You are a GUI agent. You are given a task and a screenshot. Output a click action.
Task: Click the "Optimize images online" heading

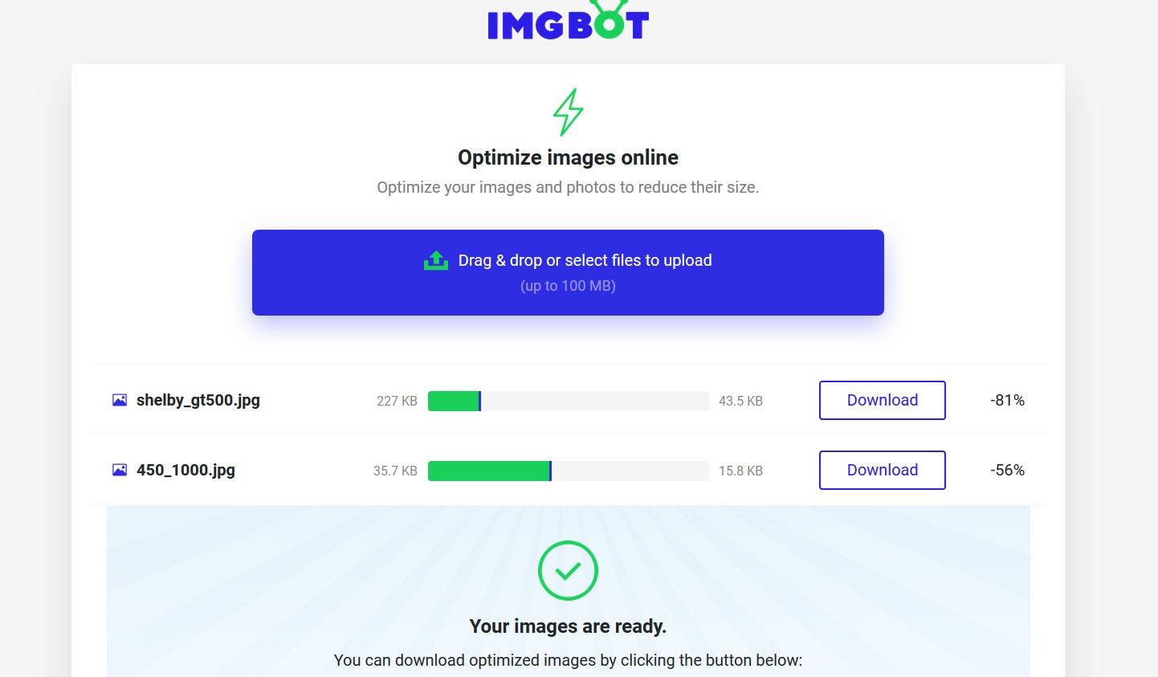click(x=568, y=157)
